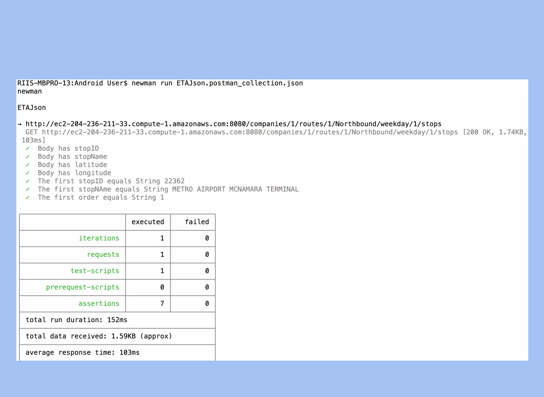The width and height of the screenshot is (544, 397).
Task: Click the checkmark beside Body has stopID
Action: coord(28,149)
